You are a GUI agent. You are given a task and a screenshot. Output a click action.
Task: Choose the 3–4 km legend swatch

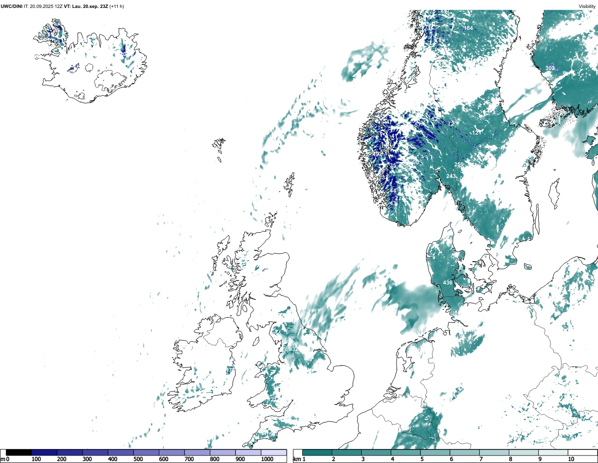pos(376,453)
